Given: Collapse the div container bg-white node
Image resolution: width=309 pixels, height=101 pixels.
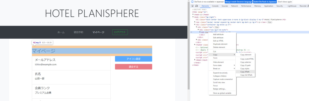Looking at the screenshot, I should [x=195, y=24].
